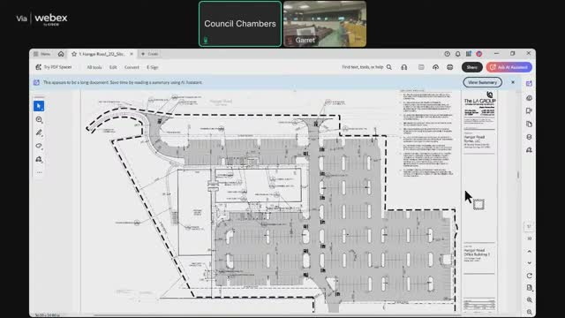Go to previous page with up arrow

click(x=529, y=251)
